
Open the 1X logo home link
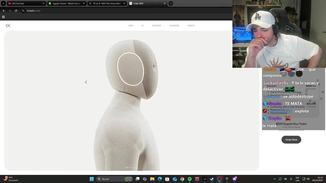click(8, 25)
